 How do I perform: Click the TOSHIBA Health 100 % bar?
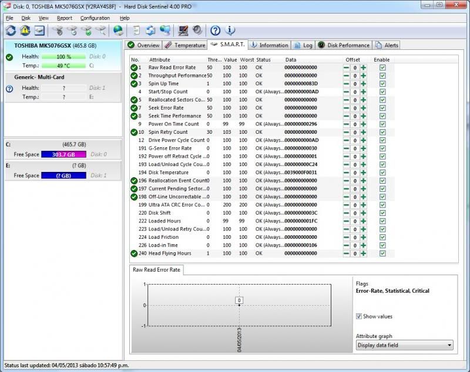63,56
